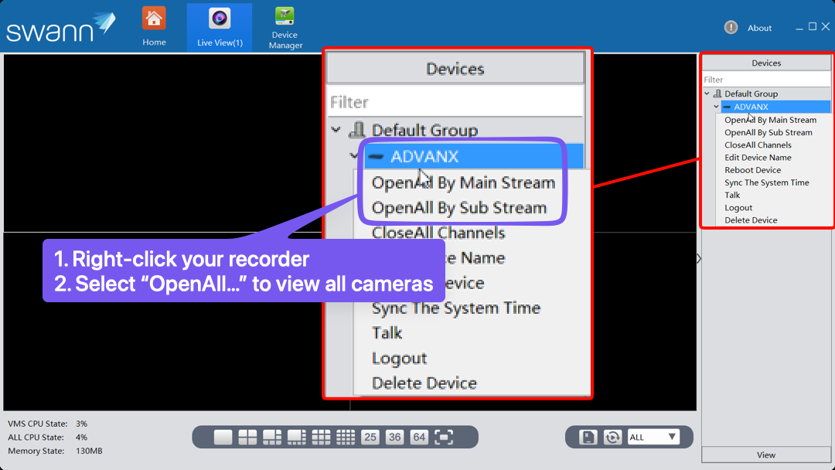835x470 pixels.
Task: Switch to the 64-window layout
Action: pos(419,437)
